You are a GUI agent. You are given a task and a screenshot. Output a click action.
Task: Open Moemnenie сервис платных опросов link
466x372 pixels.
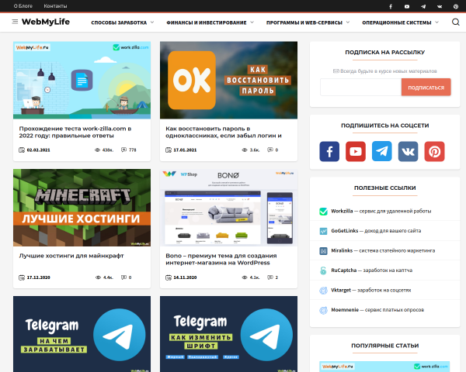pos(377,310)
